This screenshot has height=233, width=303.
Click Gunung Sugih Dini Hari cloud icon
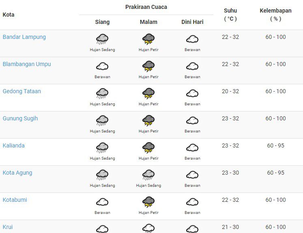pyautogui.click(x=192, y=121)
